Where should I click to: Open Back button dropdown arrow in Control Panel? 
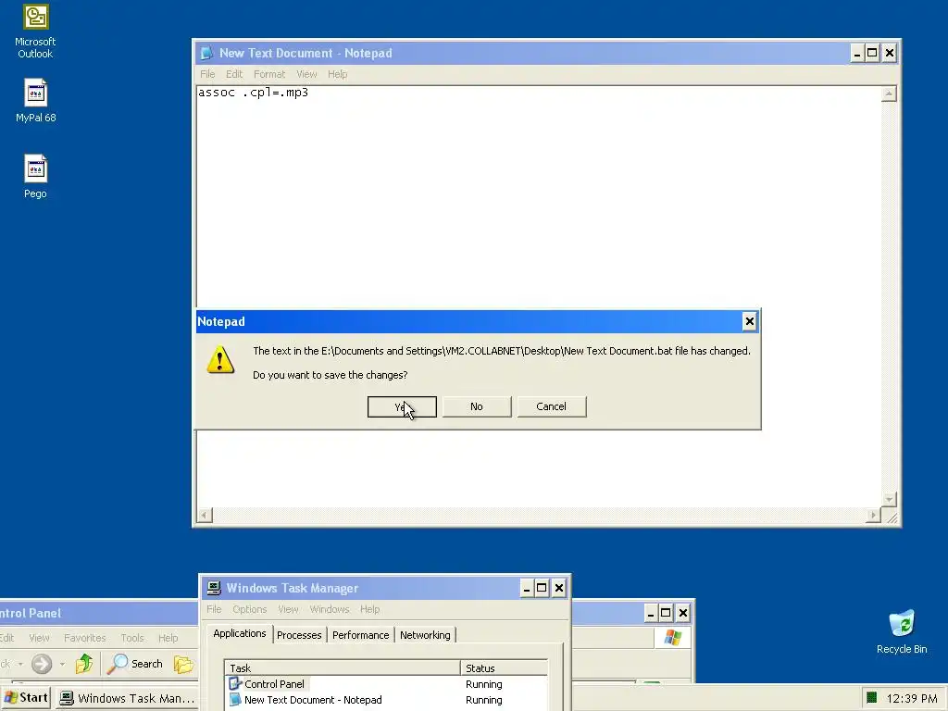20,664
